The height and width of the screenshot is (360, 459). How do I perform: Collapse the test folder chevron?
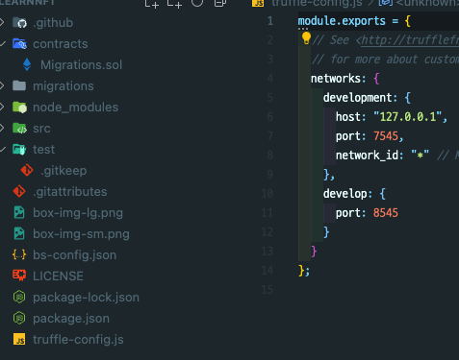click(3, 149)
